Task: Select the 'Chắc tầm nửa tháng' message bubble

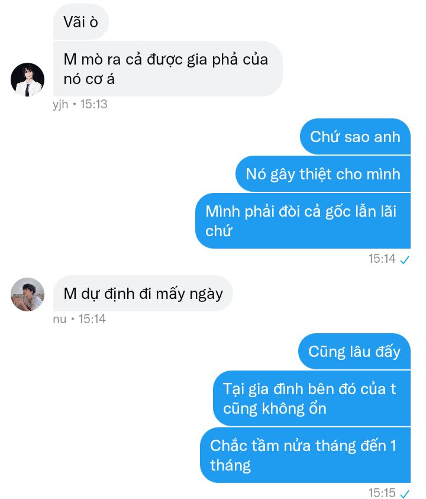Action: point(305,455)
